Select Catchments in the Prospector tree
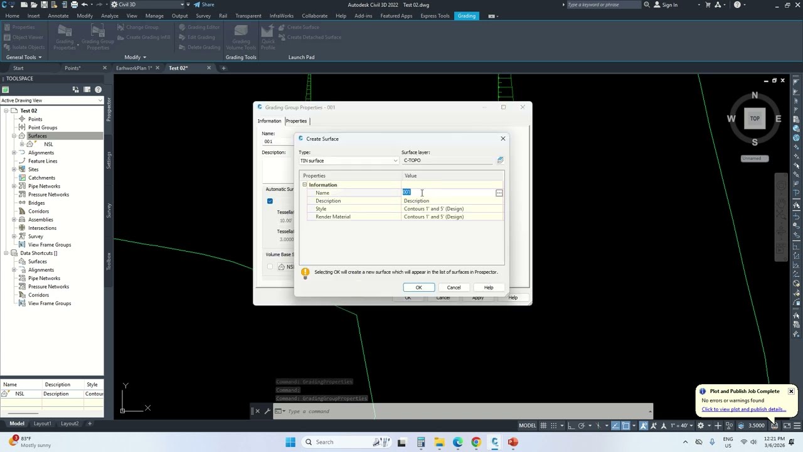This screenshot has height=452, width=803. [41, 178]
